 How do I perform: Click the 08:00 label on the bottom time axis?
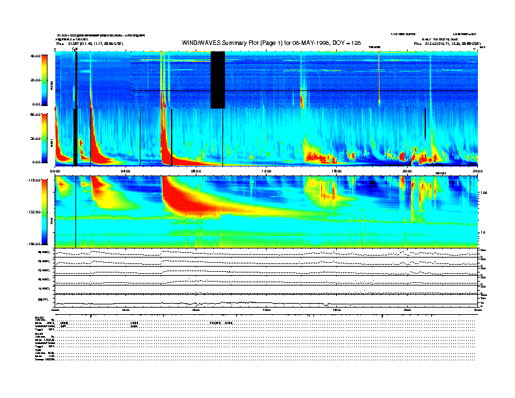tap(196, 310)
